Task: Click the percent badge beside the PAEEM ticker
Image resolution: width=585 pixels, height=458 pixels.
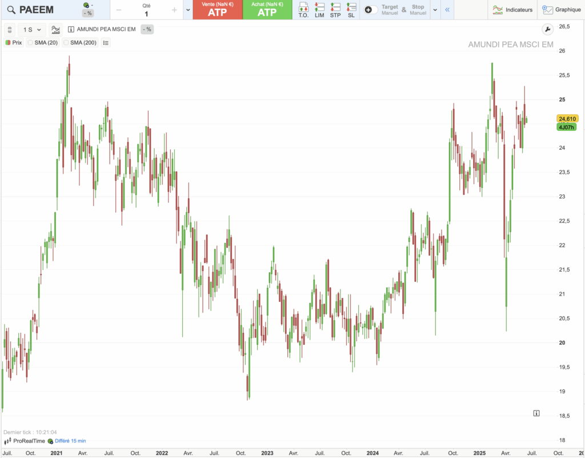Action: pyautogui.click(x=88, y=13)
